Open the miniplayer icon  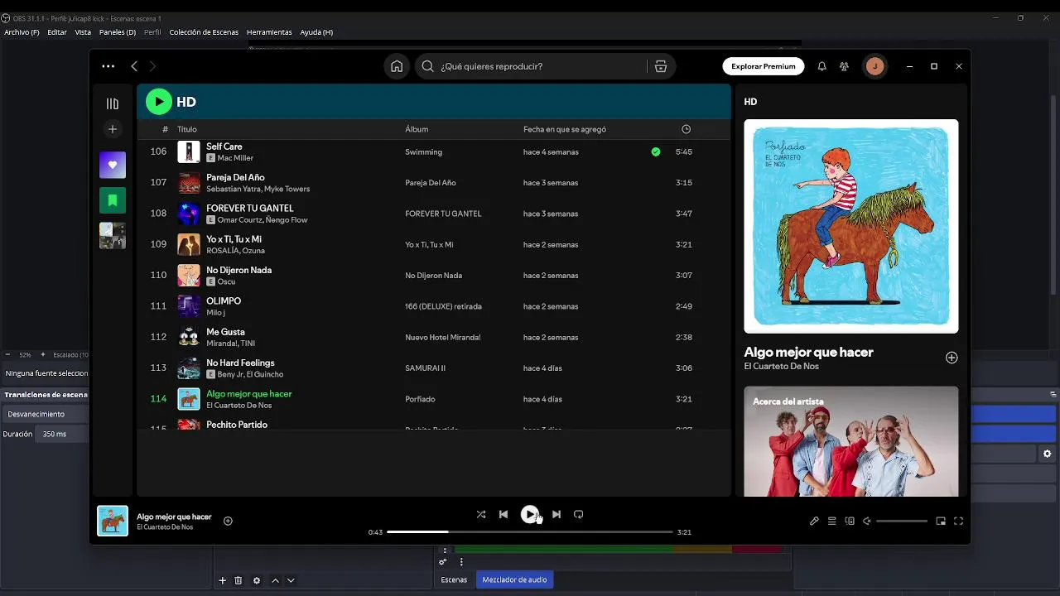pyautogui.click(x=941, y=521)
